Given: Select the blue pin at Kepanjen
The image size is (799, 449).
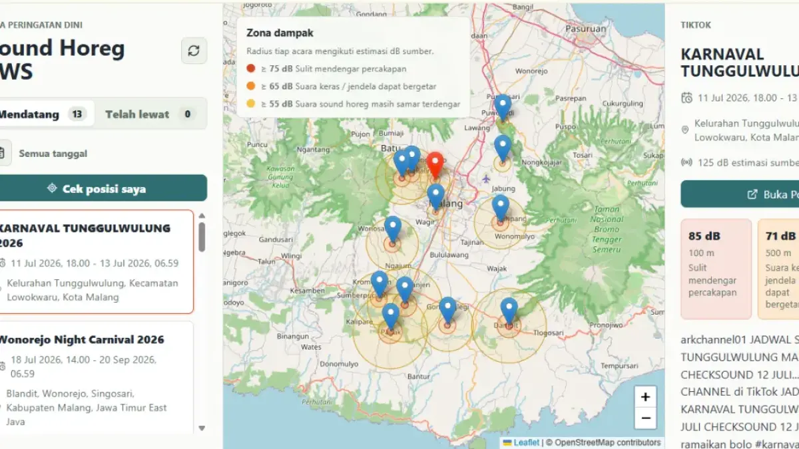Looking at the screenshot, I should click(405, 289).
